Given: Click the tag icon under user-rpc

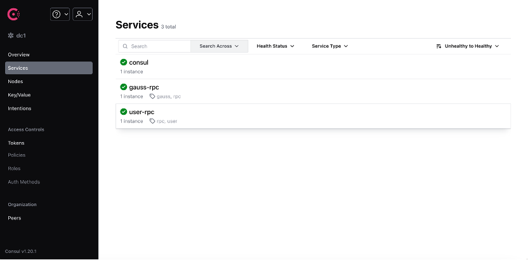Looking at the screenshot, I should [152, 121].
